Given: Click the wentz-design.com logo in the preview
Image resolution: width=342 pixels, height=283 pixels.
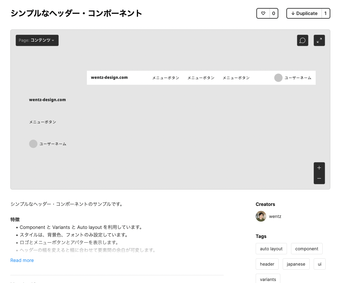Looking at the screenshot, I should 109,77.
